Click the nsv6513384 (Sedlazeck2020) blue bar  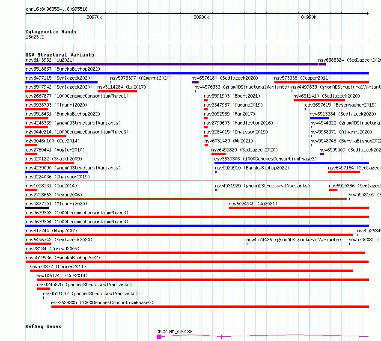click(x=319, y=118)
